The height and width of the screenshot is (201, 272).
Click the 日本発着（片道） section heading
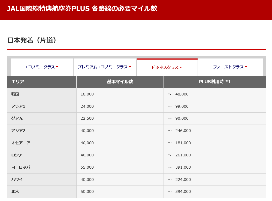click(x=32, y=40)
